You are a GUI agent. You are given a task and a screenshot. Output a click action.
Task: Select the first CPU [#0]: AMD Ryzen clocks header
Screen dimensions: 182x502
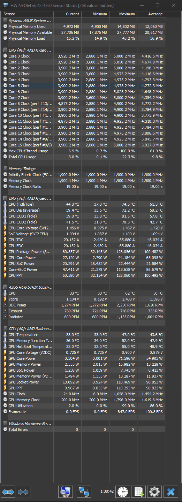[x=83, y=50]
